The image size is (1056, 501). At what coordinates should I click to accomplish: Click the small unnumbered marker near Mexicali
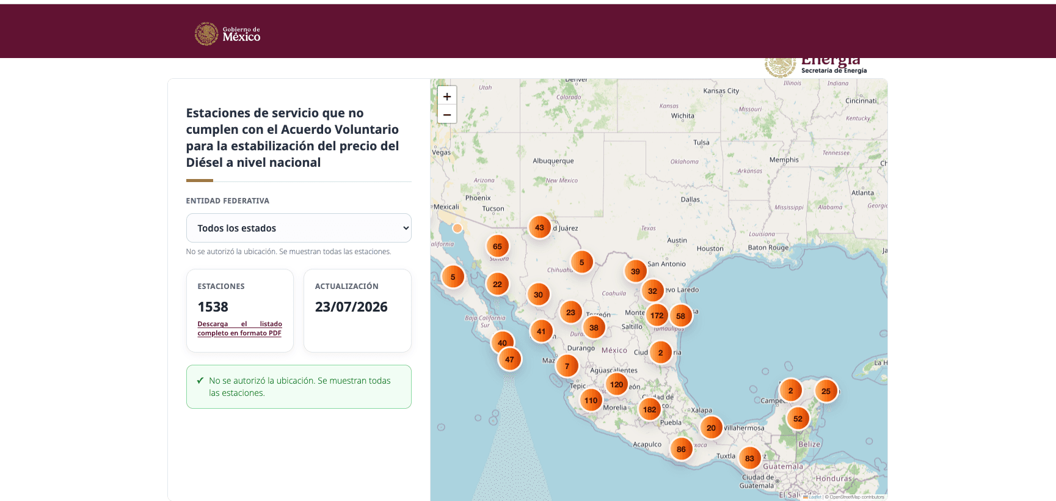click(x=457, y=229)
